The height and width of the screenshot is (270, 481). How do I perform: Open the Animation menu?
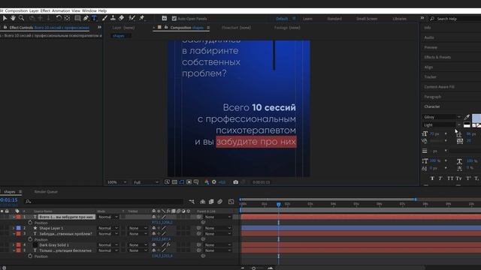(x=61, y=10)
